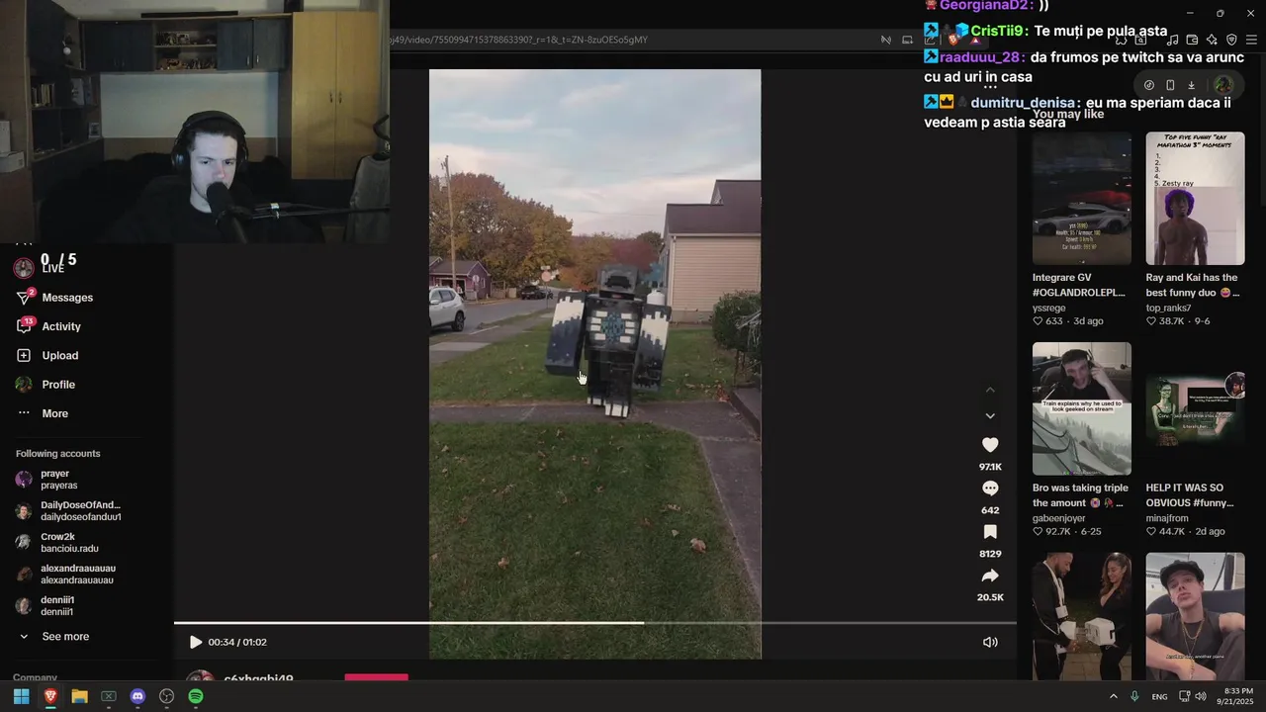This screenshot has height=712, width=1266.
Task: Open Leo AI sparkle icon in toolbar
Action: (1212, 40)
